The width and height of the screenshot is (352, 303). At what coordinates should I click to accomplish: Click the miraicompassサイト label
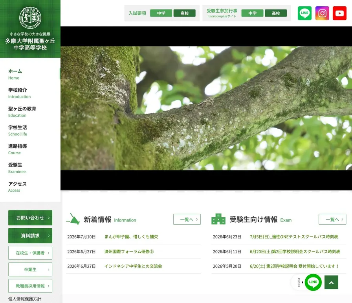pyautogui.click(x=222, y=17)
